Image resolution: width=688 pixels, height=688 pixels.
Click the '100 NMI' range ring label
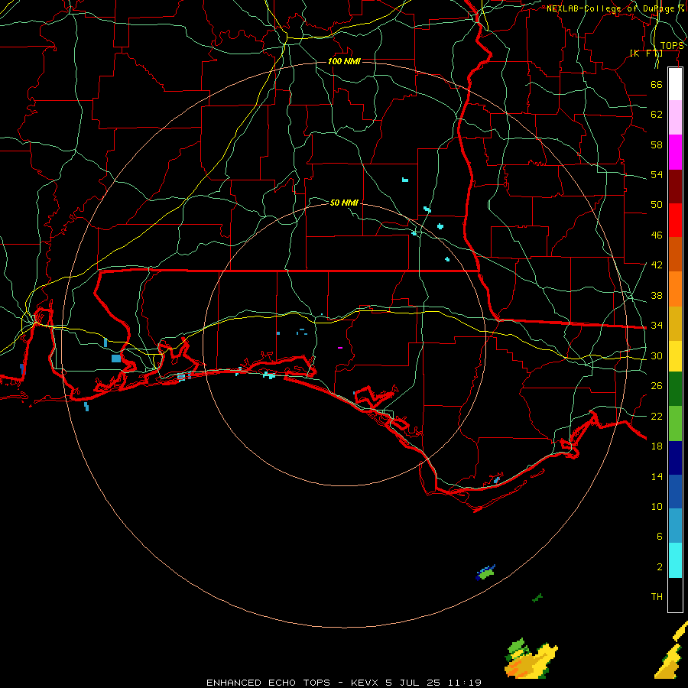[344, 61]
